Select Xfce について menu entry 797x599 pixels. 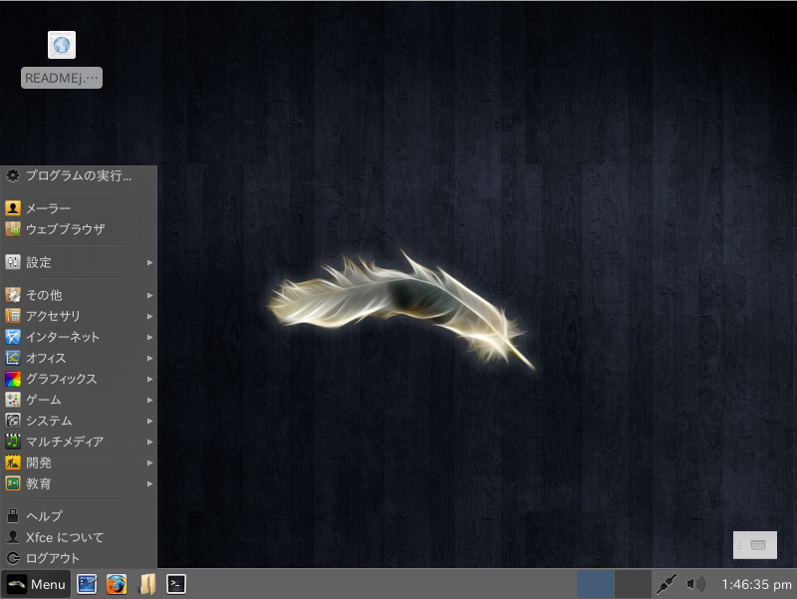click(x=79, y=537)
